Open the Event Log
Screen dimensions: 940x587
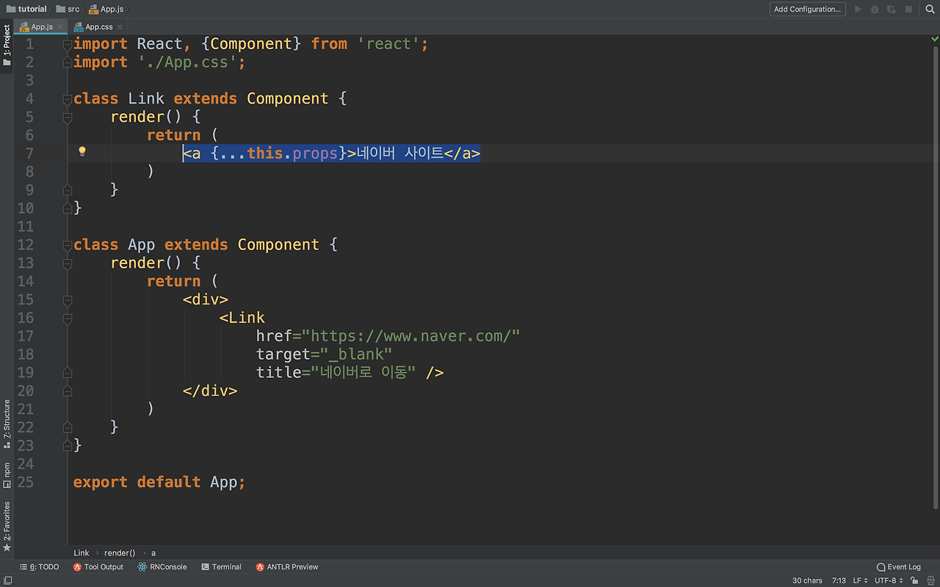click(899, 566)
